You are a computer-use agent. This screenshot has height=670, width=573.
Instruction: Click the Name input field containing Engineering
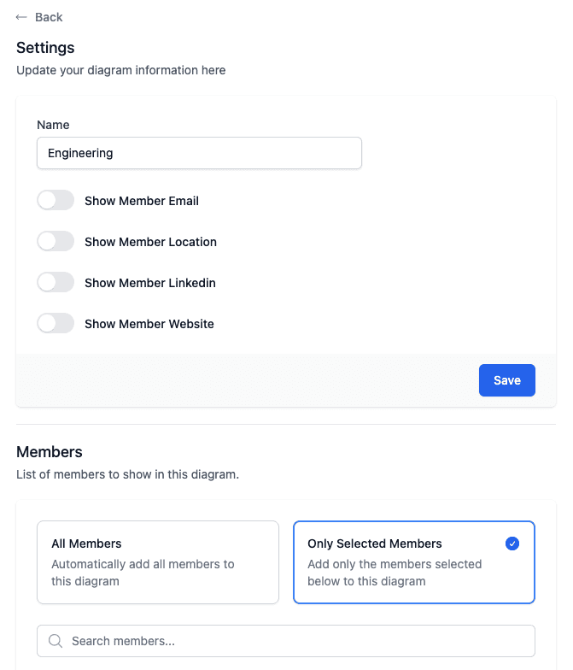coord(199,154)
